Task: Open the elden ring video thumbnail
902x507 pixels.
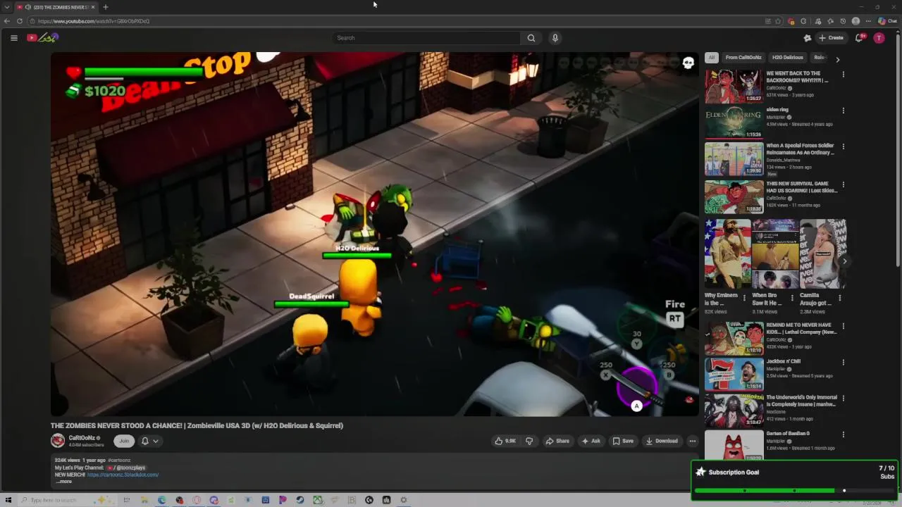Action: pyautogui.click(x=734, y=123)
